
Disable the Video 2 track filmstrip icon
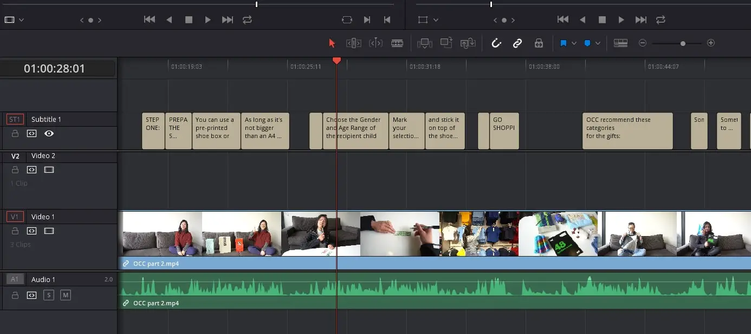pos(49,169)
